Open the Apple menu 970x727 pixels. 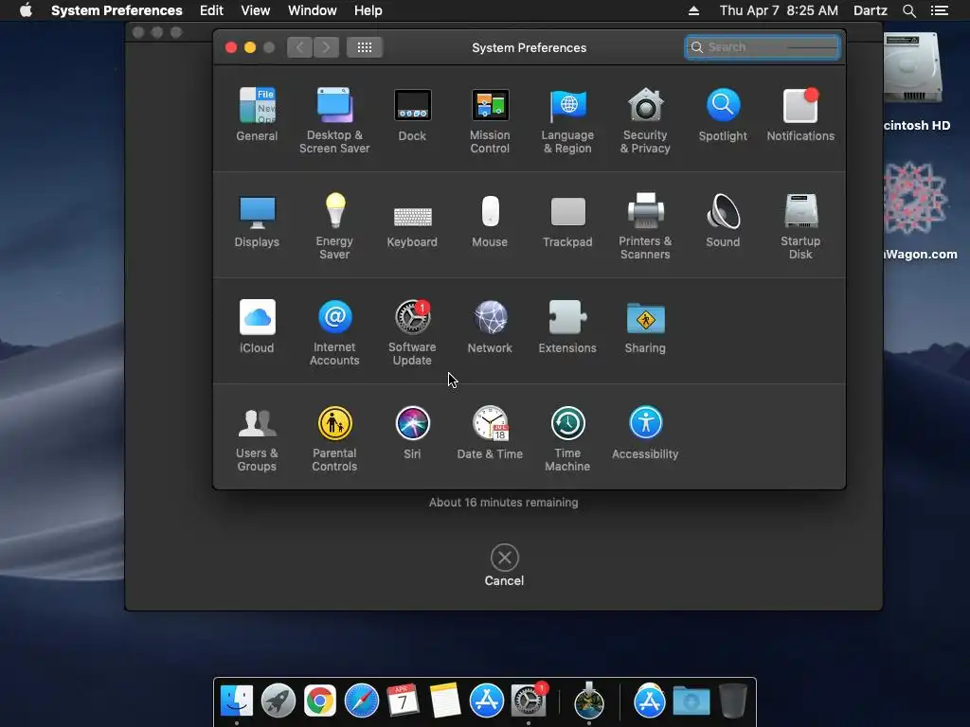pyautogui.click(x=26, y=10)
